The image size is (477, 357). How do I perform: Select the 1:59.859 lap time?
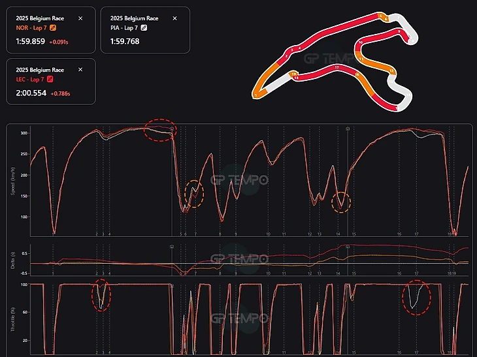pyautogui.click(x=31, y=41)
